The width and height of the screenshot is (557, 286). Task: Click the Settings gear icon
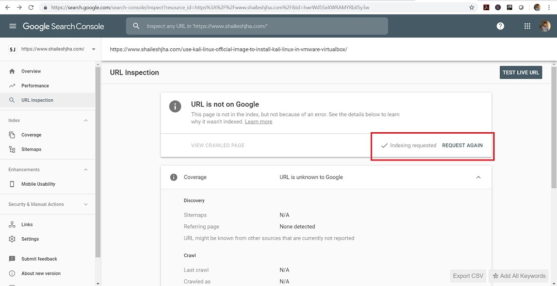click(x=12, y=239)
